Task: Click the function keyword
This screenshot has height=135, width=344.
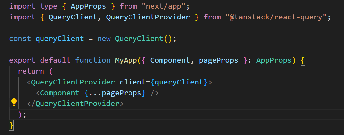Action: coord(93,60)
